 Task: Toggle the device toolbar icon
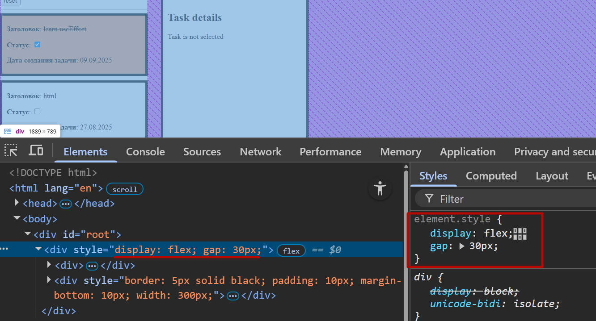click(36, 150)
